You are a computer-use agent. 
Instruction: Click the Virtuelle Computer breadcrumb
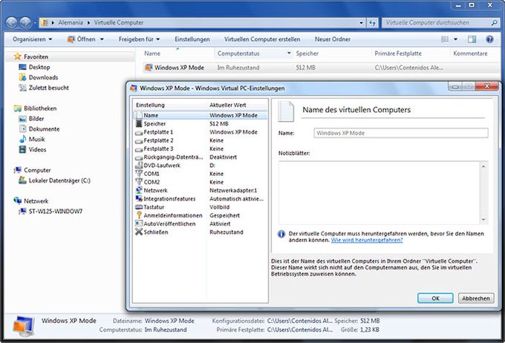(119, 22)
